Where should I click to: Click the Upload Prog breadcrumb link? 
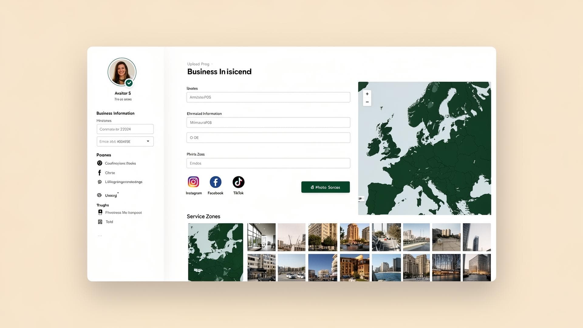[198, 64]
